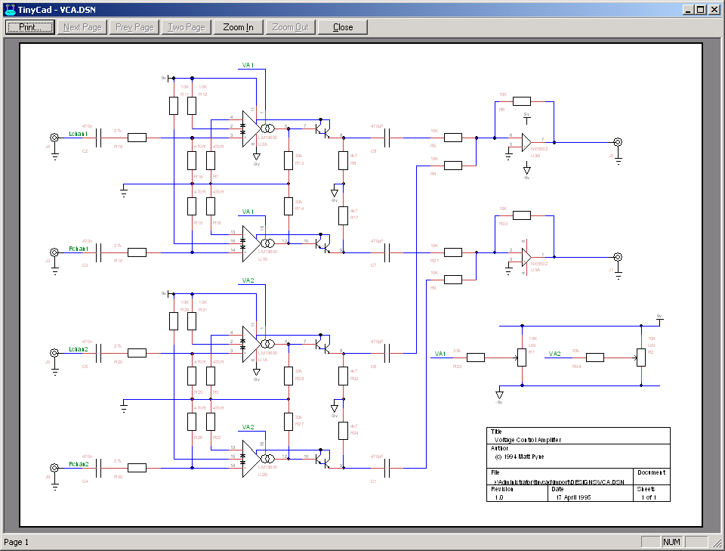Click the Two Page button
Screen dimensions: 725x551
coord(187,27)
